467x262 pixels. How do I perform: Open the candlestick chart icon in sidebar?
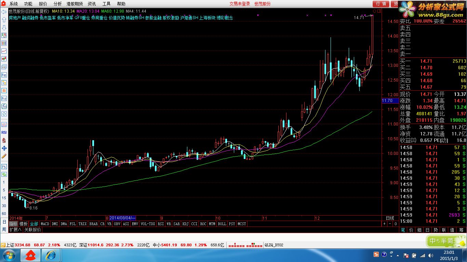(x=4, y=59)
